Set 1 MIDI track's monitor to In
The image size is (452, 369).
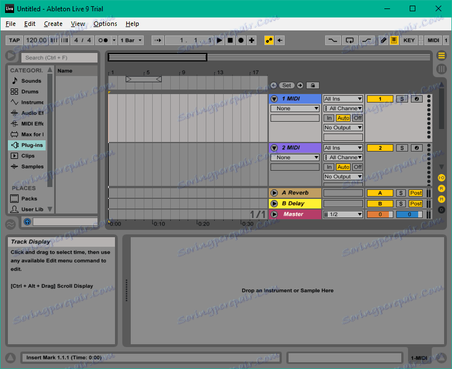[329, 118]
